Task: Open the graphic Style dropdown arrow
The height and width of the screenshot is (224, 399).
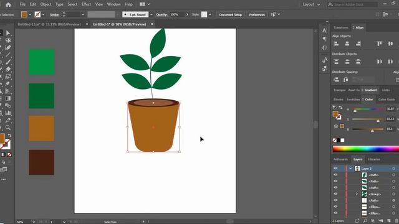Action: pyautogui.click(x=210, y=14)
